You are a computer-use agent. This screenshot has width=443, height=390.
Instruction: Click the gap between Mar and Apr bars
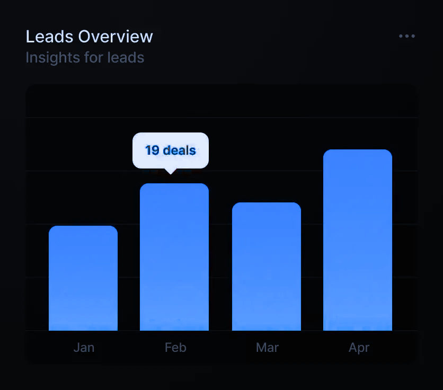coord(312,265)
